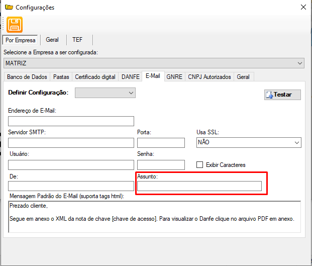
Task: Open the MATRIZ company dropdown
Action: 154,63
